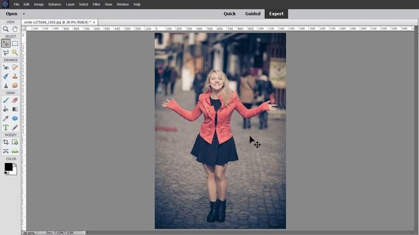
Task: Open the File menu
Action: (16, 5)
